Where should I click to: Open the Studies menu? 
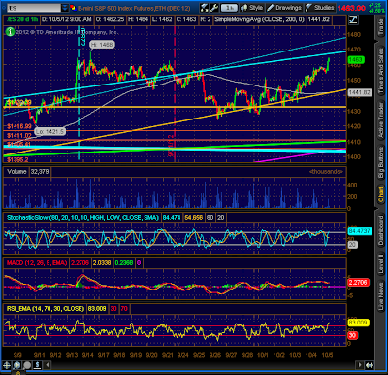(x=320, y=8)
